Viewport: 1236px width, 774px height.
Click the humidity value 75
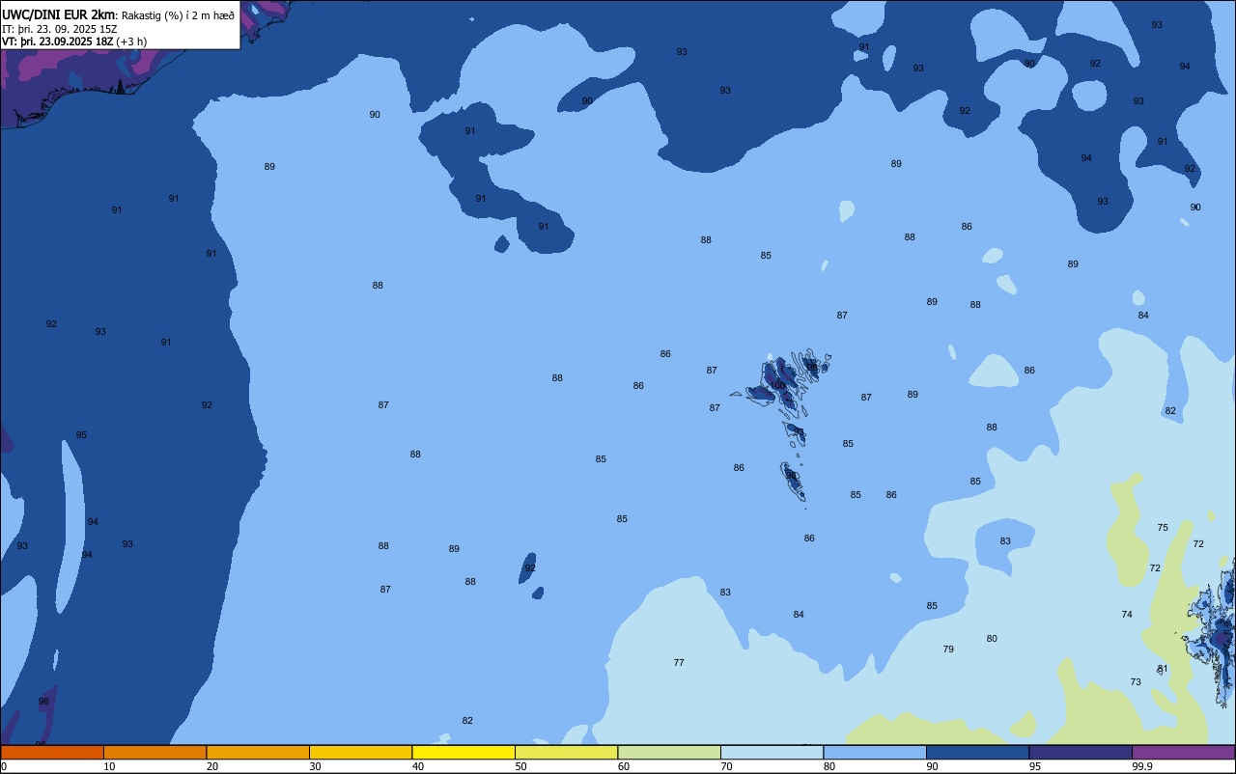coord(1163,527)
